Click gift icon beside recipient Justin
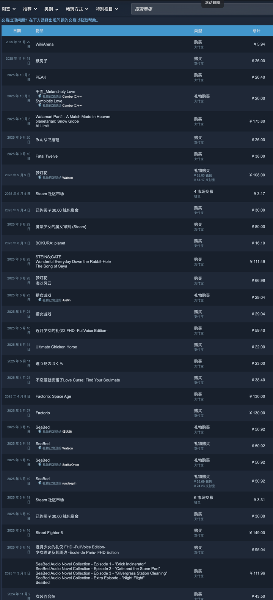273x600 pixels. tap(39, 300)
